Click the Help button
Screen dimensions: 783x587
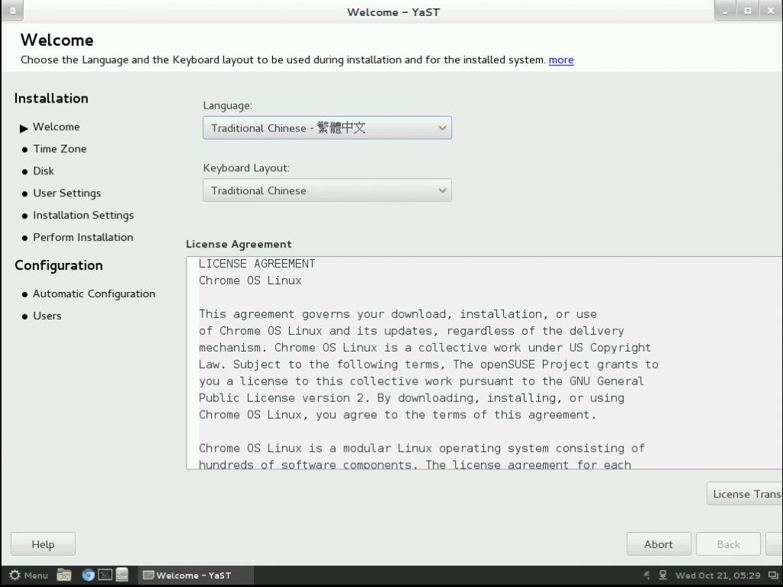(x=43, y=544)
